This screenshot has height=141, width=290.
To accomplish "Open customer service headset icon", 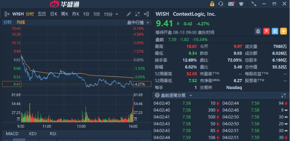I will click(221, 4).
